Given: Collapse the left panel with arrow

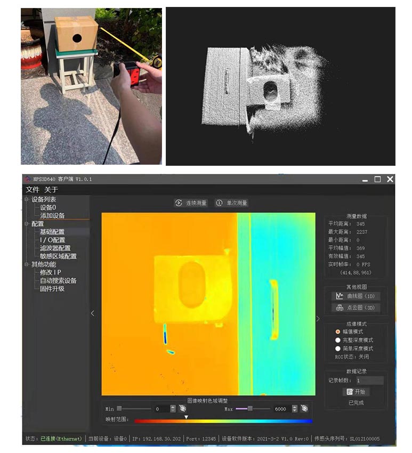Looking at the screenshot, I should 93,313.
